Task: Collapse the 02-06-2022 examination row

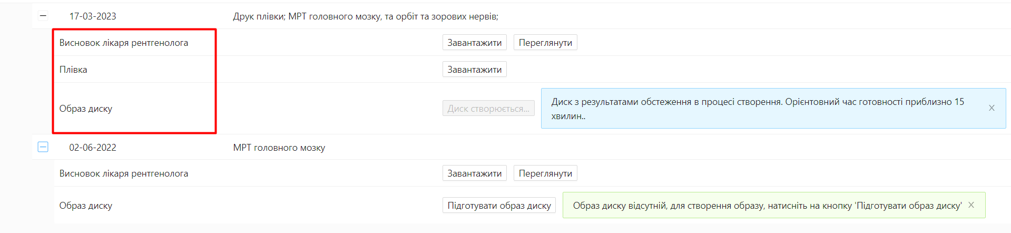Action: (43, 147)
